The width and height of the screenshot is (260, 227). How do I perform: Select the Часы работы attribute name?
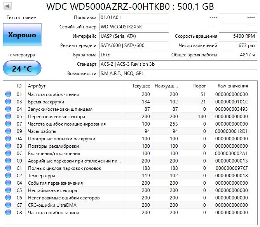point(42,131)
